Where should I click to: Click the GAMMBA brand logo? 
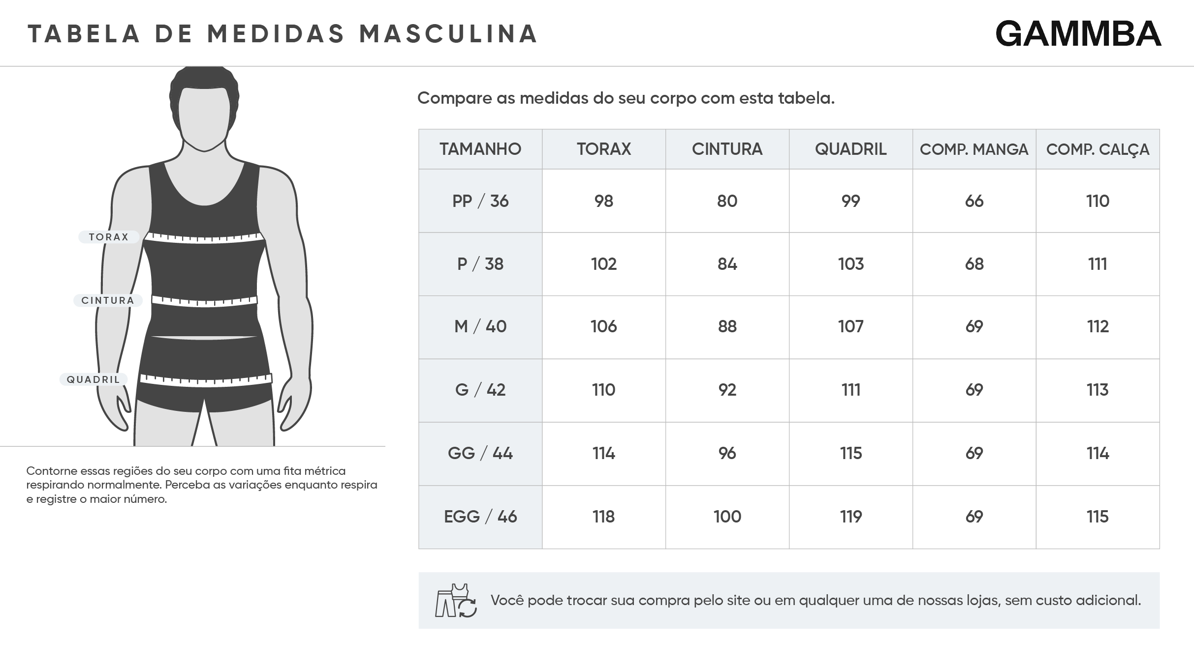pos(1078,34)
